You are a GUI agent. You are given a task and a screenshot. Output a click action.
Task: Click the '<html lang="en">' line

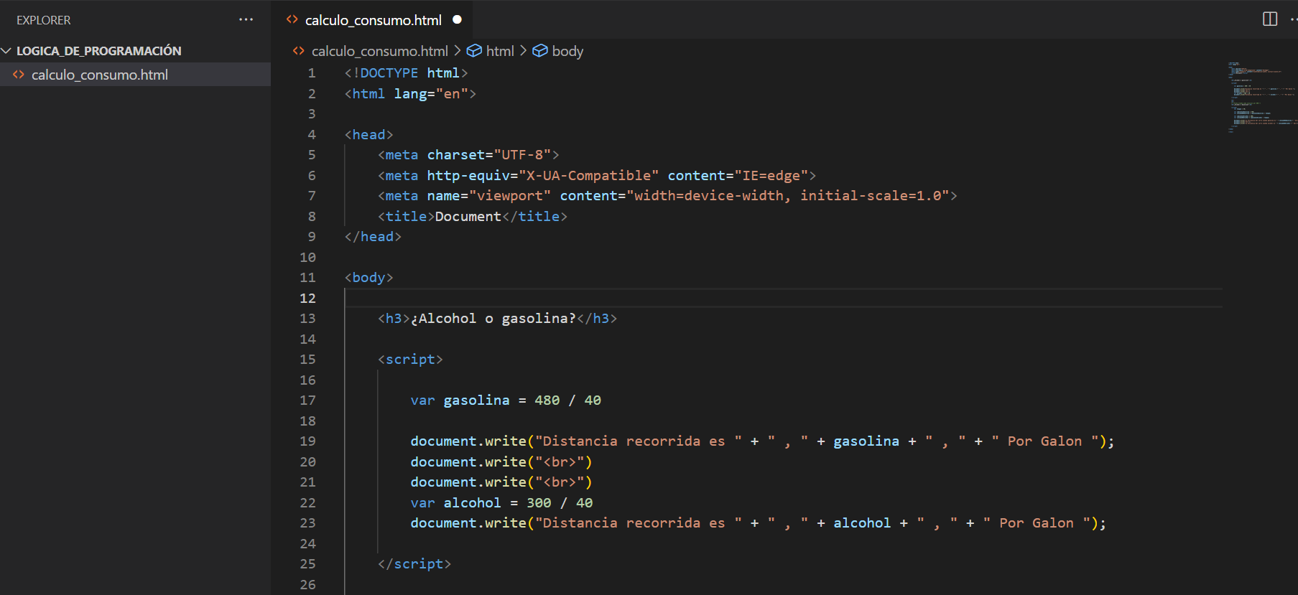pyautogui.click(x=410, y=94)
